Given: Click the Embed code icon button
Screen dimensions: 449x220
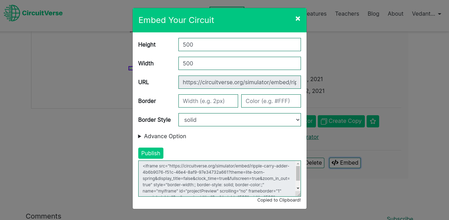Looking at the screenshot, I should (345, 163).
